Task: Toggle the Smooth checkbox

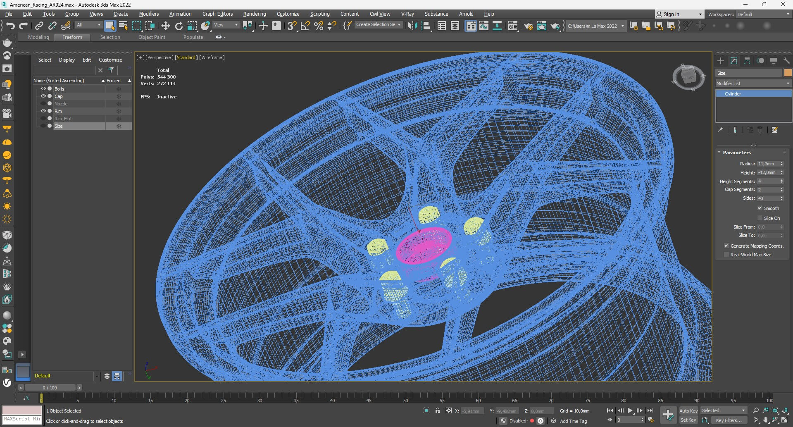Action: (760, 208)
